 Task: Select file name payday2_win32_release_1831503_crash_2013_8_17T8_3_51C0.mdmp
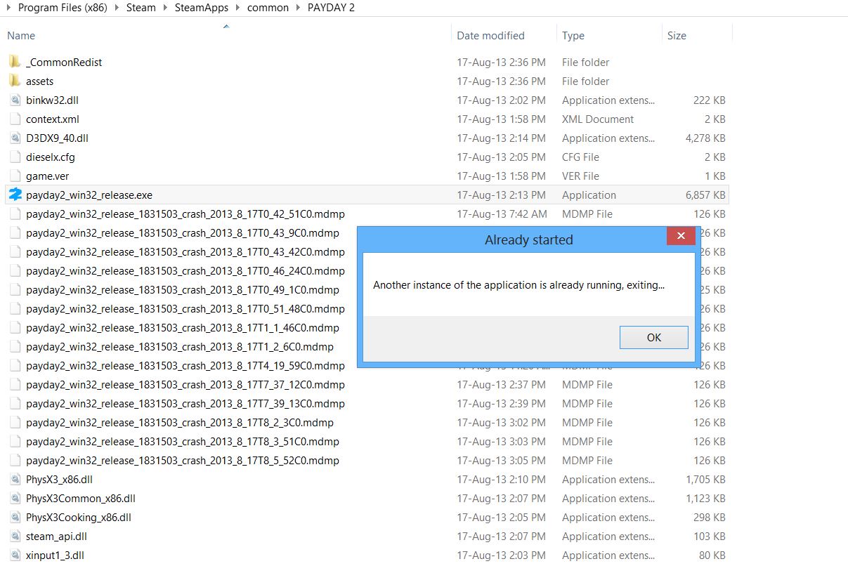pyautogui.click(x=183, y=441)
